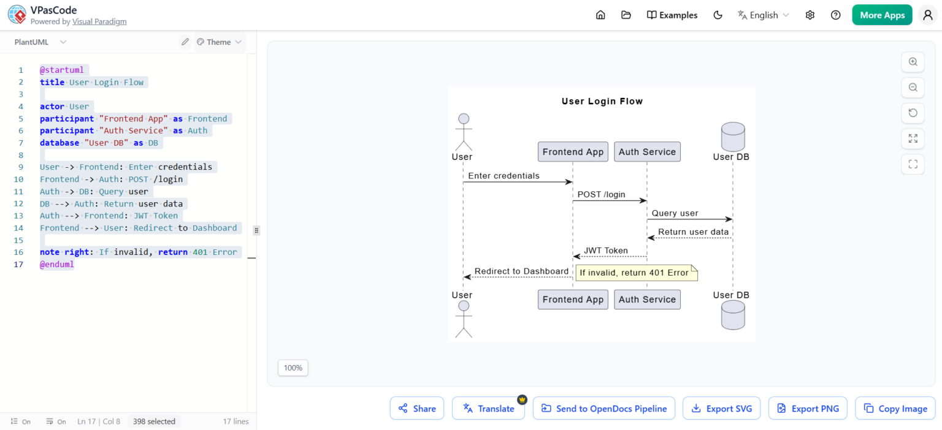Image resolution: width=942 pixels, height=430 pixels.
Task: Click the diagram title User Login Flow
Action: tap(602, 101)
